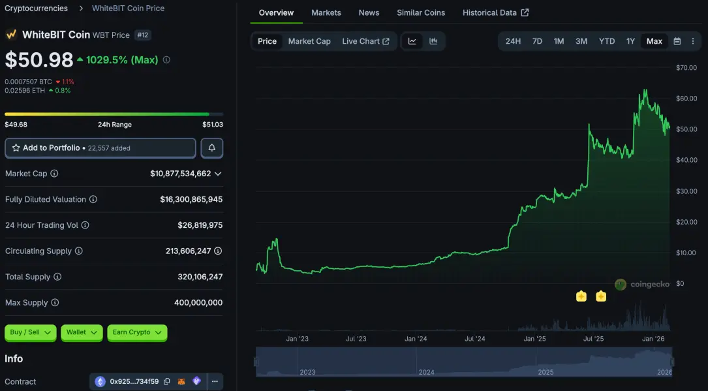Open the Live Chart external link
The width and height of the screenshot is (708, 391).
[365, 41]
